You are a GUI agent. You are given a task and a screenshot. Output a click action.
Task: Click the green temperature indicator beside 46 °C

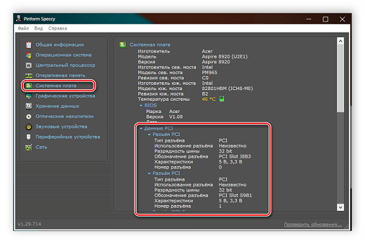[222, 99]
